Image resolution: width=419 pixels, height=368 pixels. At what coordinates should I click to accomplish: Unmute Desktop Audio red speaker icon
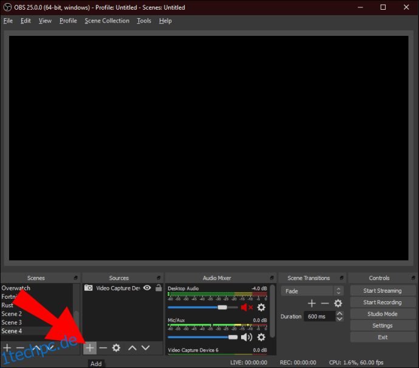point(247,307)
